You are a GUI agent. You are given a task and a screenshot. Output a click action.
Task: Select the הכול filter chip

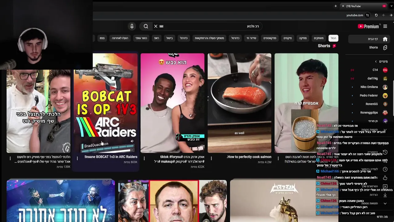click(333, 38)
